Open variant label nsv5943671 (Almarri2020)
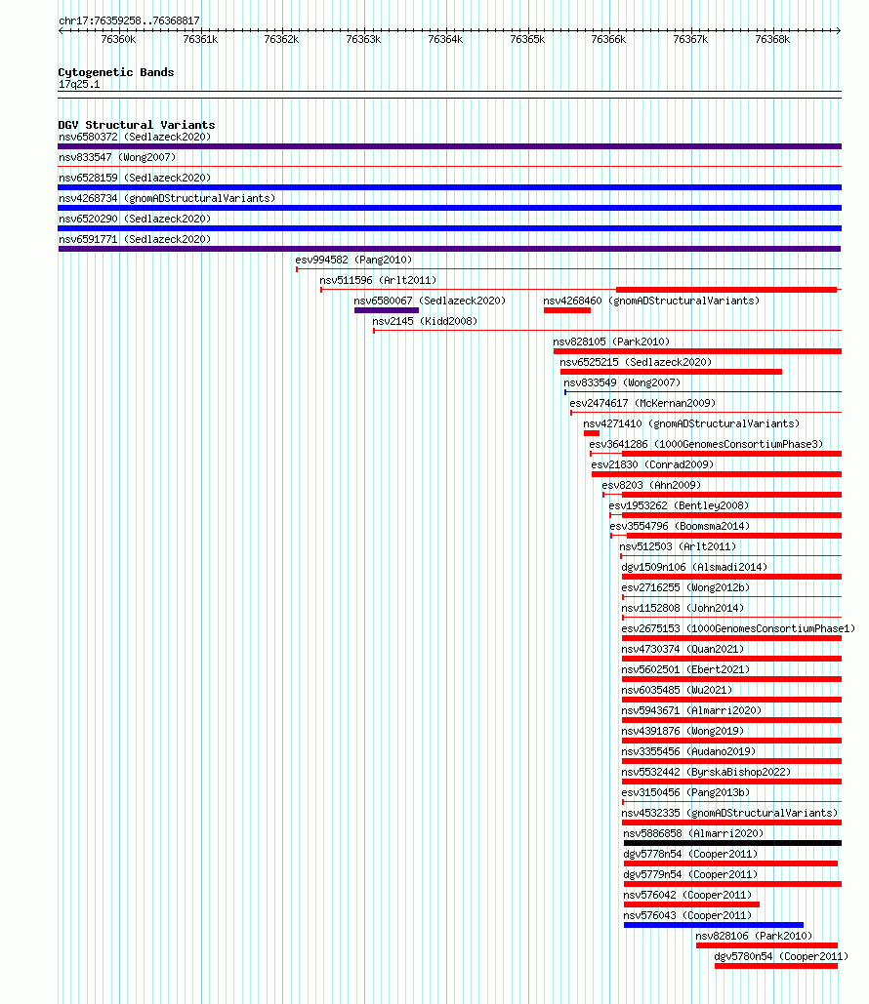The width and height of the screenshot is (869, 1004). pyautogui.click(x=691, y=710)
